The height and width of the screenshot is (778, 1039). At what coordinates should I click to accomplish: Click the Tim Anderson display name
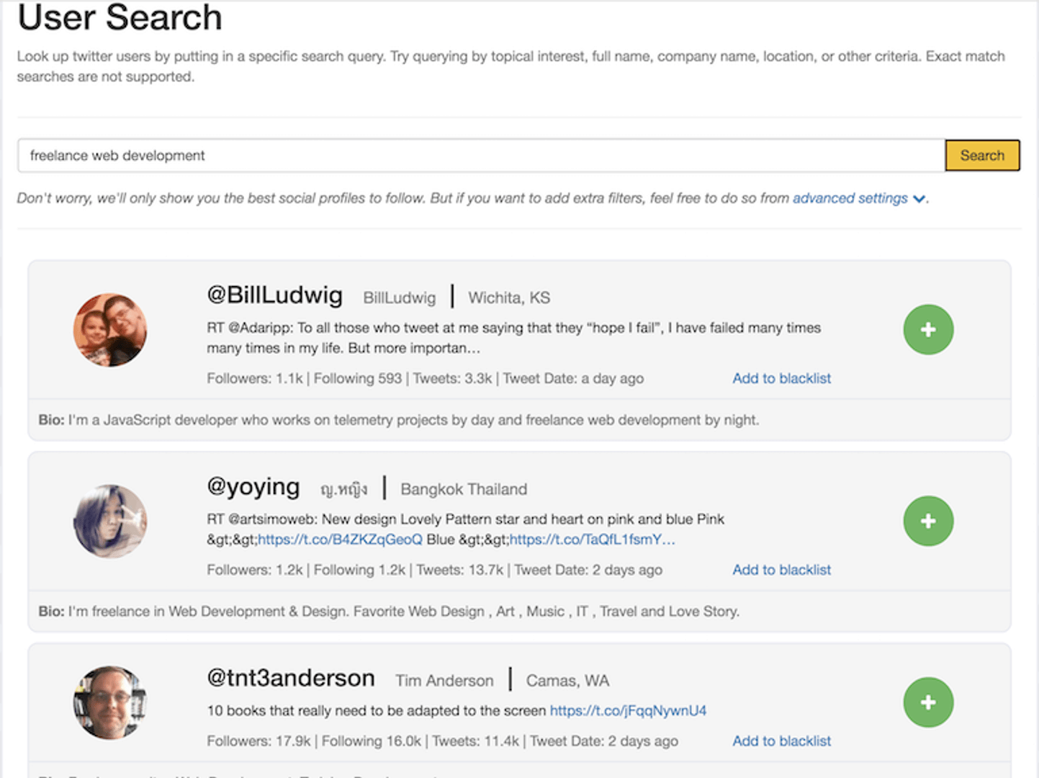tap(444, 681)
